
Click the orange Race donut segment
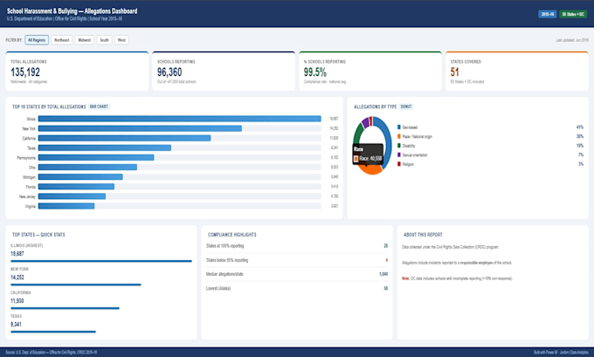point(373,169)
